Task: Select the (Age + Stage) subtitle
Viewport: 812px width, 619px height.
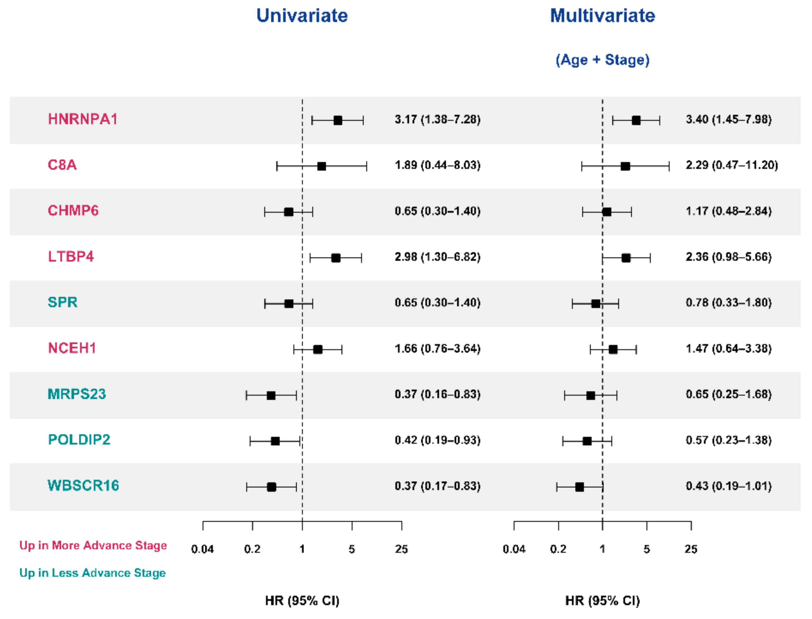Action: pyautogui.click(x=602, y=60)
